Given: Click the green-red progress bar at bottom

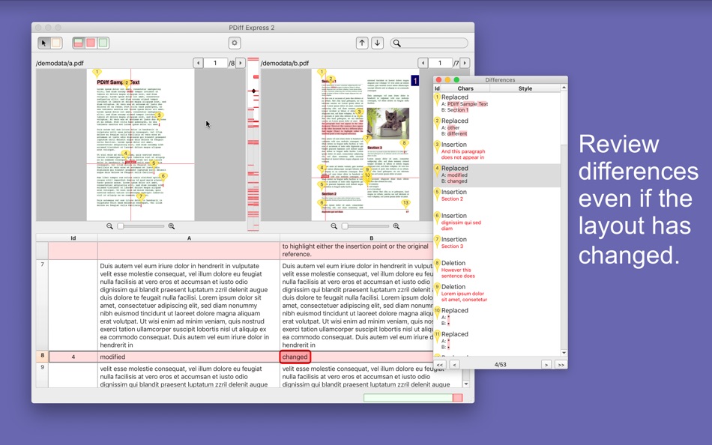Looking at the screenshot, I should tap(413, 398).
